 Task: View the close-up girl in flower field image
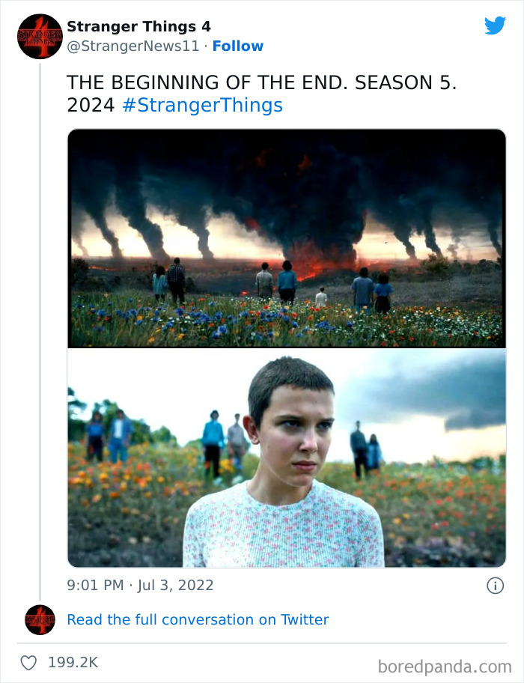pos(287,458)
